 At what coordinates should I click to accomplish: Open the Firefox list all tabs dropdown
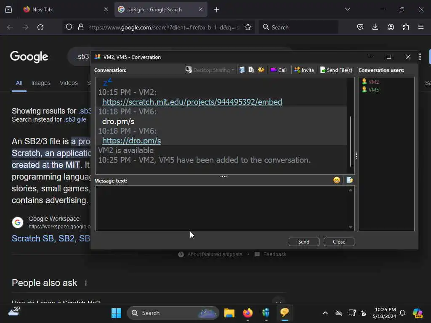point(347,9)
